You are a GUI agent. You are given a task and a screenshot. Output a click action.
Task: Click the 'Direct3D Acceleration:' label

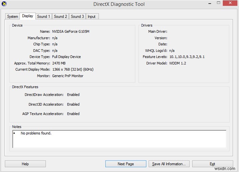click(x=46, y=104)
